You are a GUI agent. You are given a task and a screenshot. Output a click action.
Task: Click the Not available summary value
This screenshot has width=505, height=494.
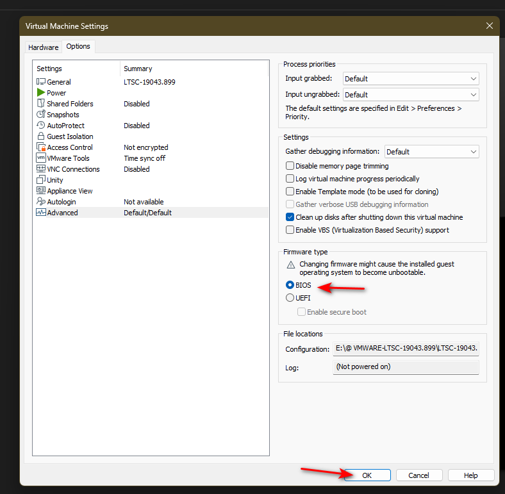point(144,202)
